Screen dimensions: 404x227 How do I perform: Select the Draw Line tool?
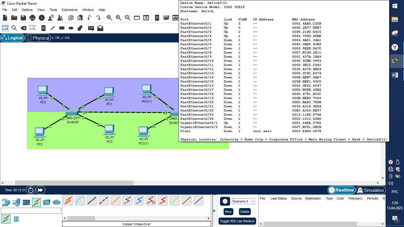click(53, 28)
